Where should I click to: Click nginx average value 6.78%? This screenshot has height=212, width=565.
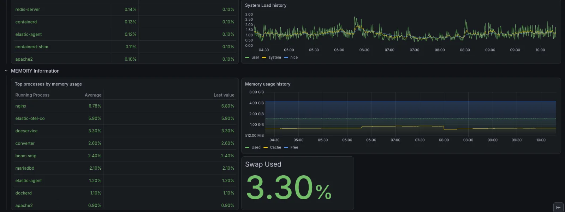click(95, 106)
